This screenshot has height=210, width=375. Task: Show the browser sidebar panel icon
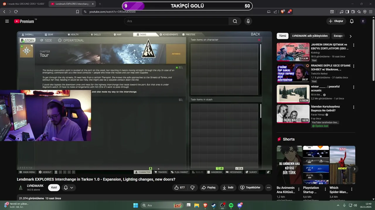click(x=347, y=12)
